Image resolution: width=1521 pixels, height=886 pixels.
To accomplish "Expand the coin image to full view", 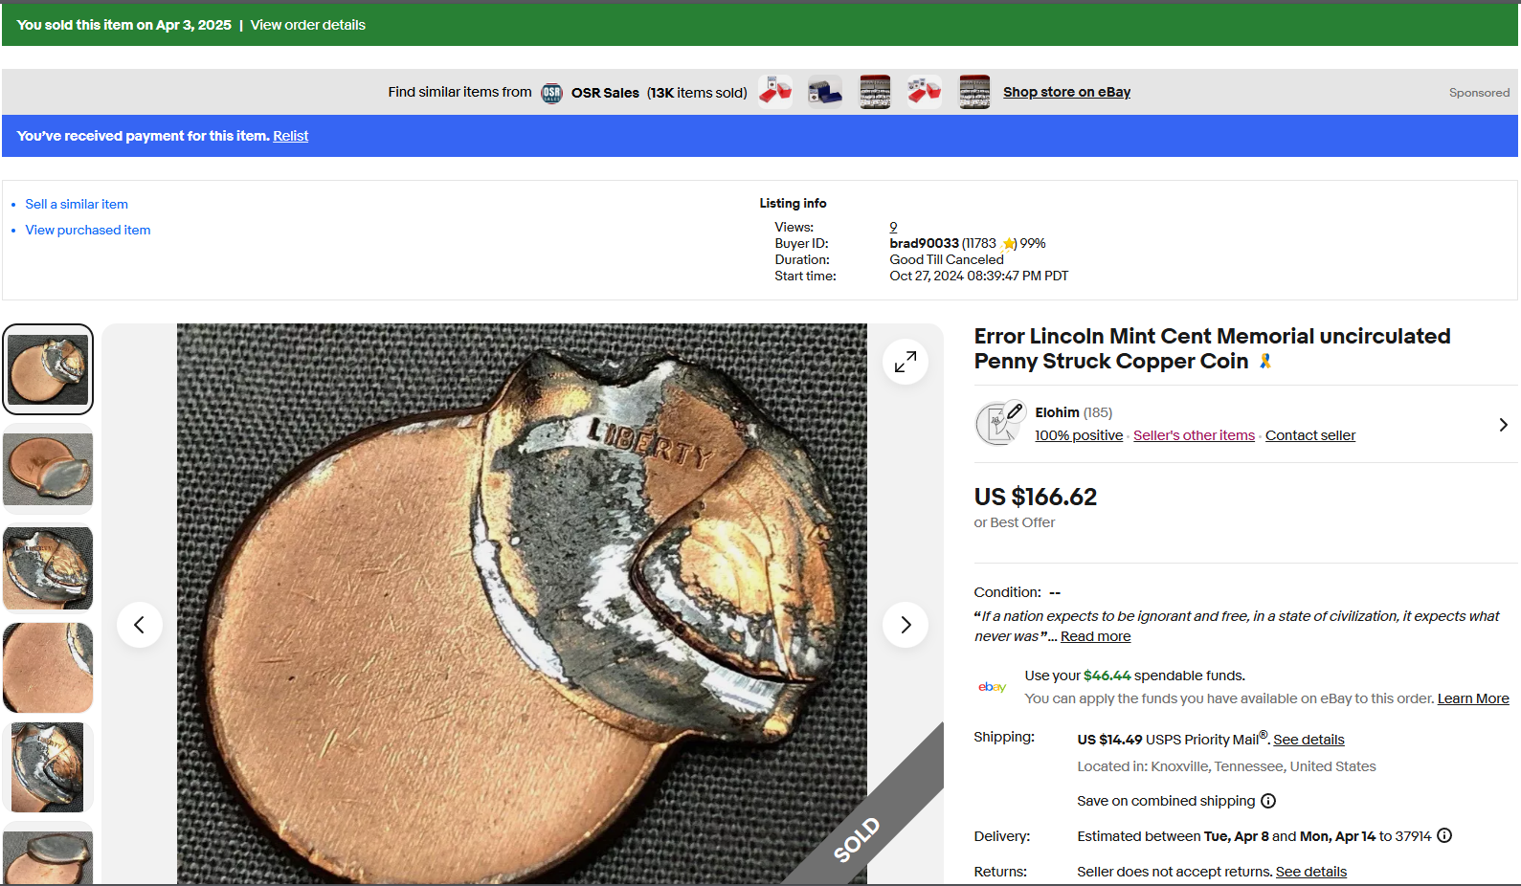I will (906, 362).
